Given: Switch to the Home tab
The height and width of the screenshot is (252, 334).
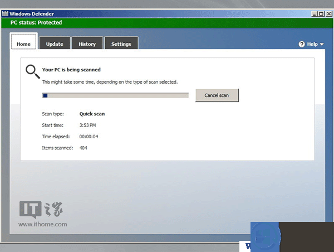Looking at the screenshot, I should 23,41.
